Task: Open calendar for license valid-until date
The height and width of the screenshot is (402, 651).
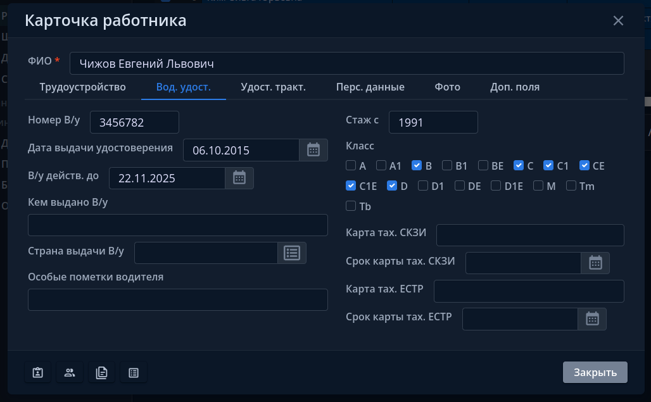Action: click(239, 178)
